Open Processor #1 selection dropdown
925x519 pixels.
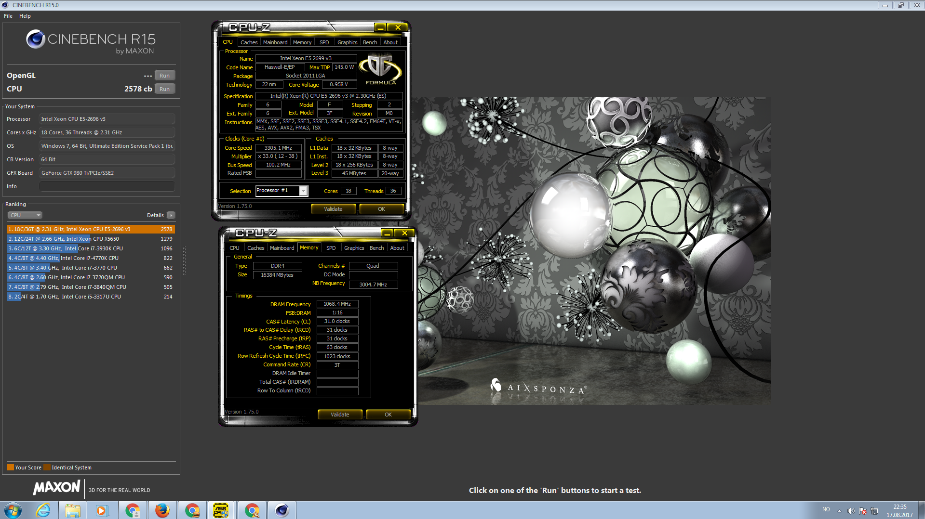(x=282, y=191)
